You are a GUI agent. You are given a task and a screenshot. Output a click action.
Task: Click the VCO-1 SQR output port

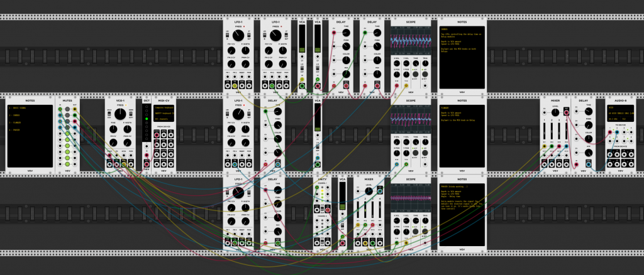point(131,164)
